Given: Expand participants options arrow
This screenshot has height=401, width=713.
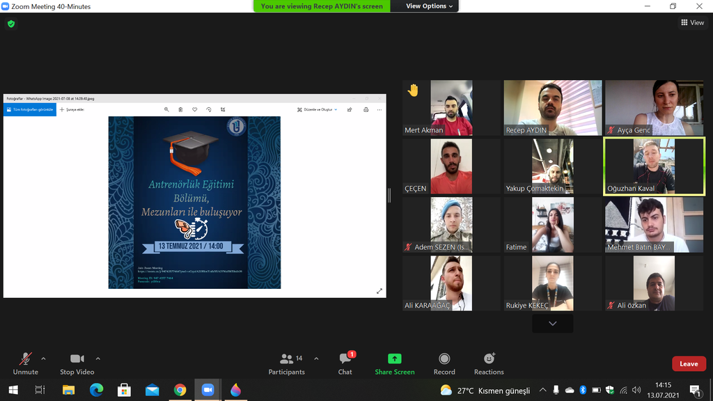Looking at the screenshot, I should click(x=316, y=359).
